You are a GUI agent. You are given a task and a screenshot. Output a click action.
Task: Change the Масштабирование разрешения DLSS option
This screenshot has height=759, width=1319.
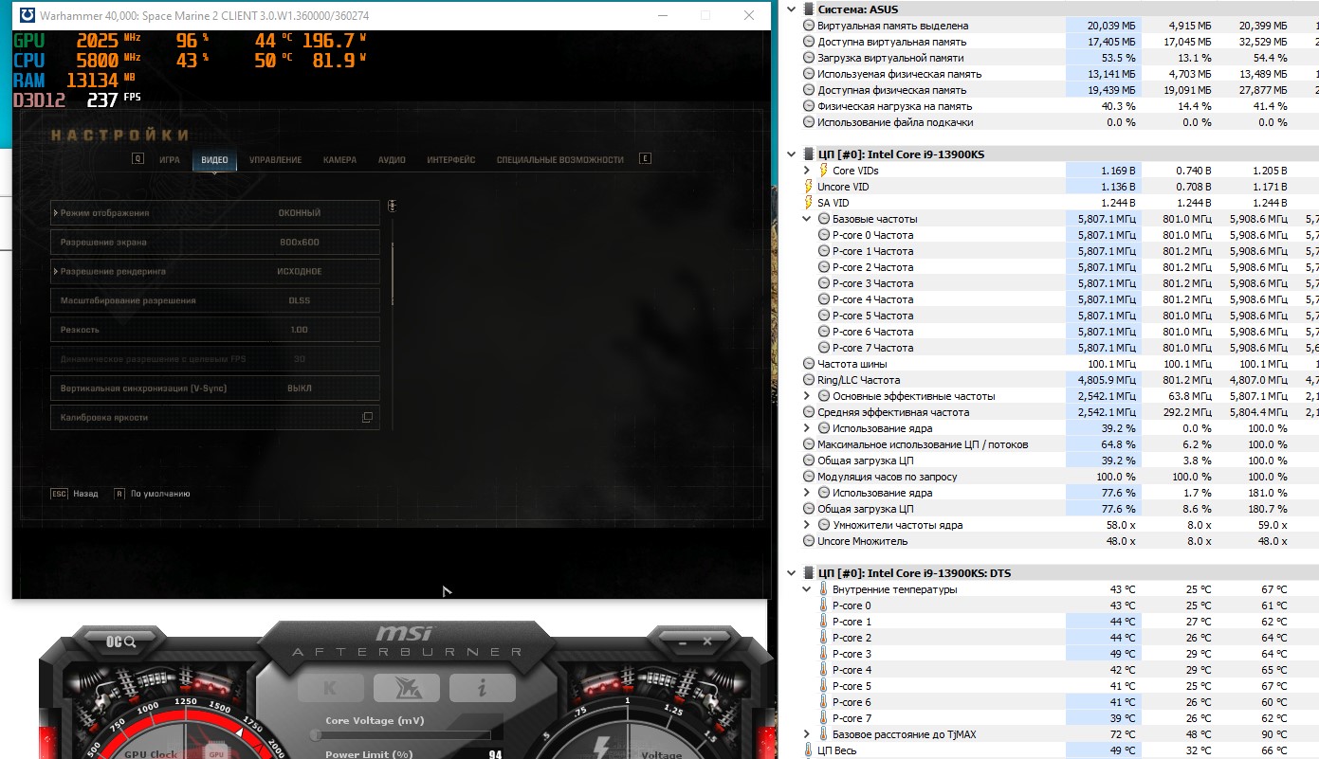pyautogui.click(x=215, y=300)
